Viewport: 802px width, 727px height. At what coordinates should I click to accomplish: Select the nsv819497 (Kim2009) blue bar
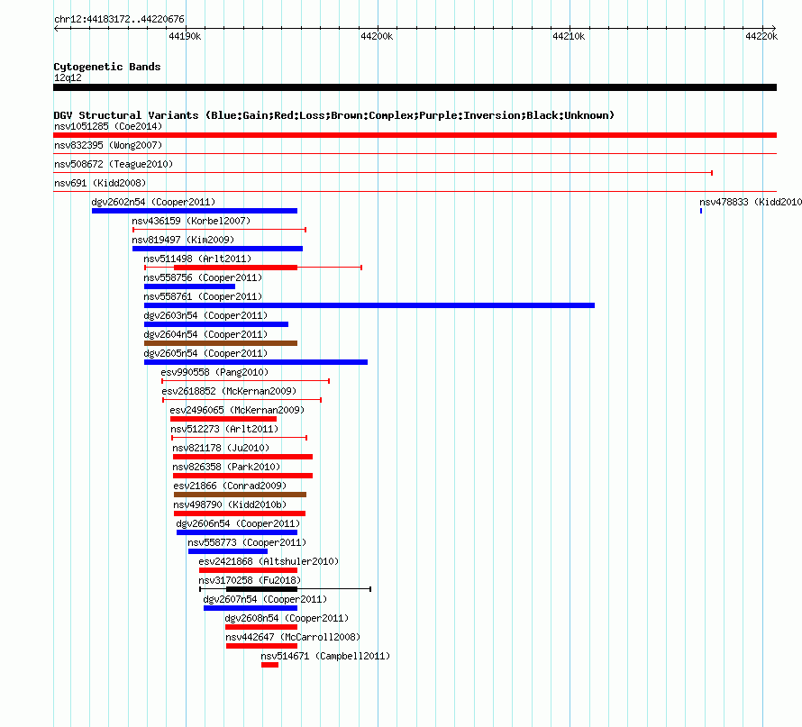(x=217, y=249)
